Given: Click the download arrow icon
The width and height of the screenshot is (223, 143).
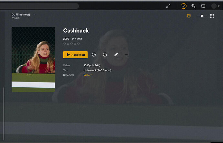Looking at the screenshot, I should point(105,55).
